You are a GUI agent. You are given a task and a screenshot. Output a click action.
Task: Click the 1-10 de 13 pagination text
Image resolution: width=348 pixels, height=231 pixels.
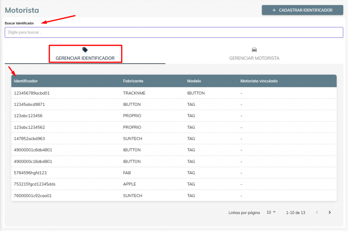tap(295, 213)
